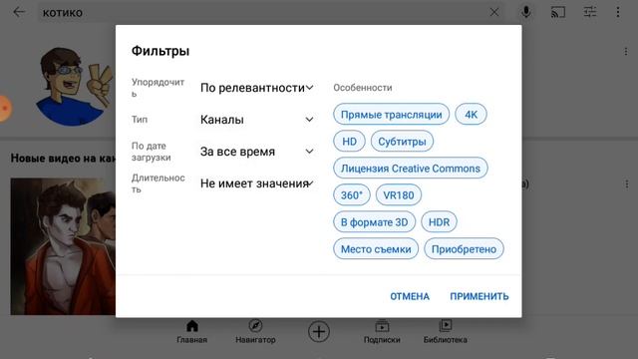The image size is (638, 359).
Task: Toggle the VR180 filter chip
Action: 399,195
